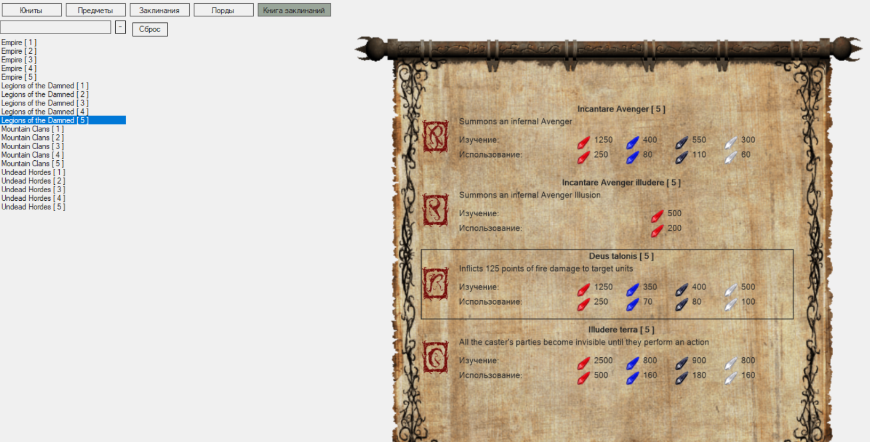
Task: Click the Deus talonis [ 5 ] title
Action: click(x=621, y=256)
